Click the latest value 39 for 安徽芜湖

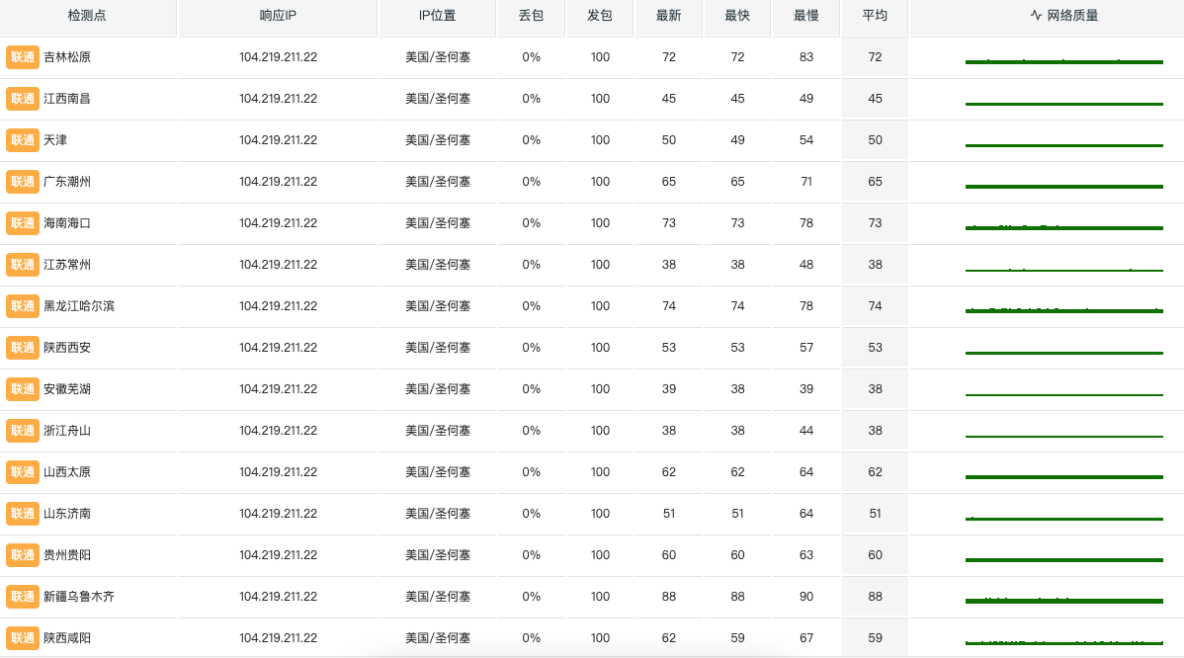[x=668, y=389]
